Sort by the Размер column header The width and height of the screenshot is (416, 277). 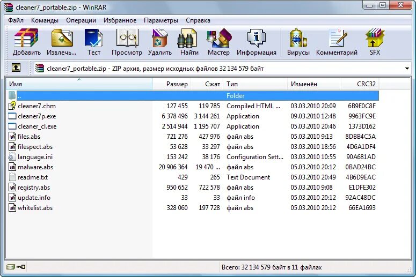coord(171,84)
